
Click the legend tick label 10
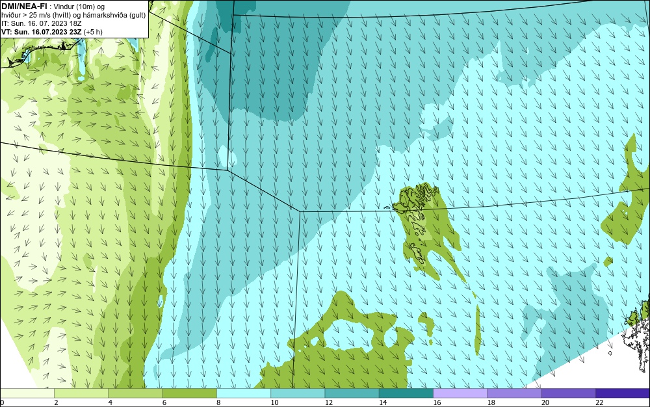[x=275, y=402]
